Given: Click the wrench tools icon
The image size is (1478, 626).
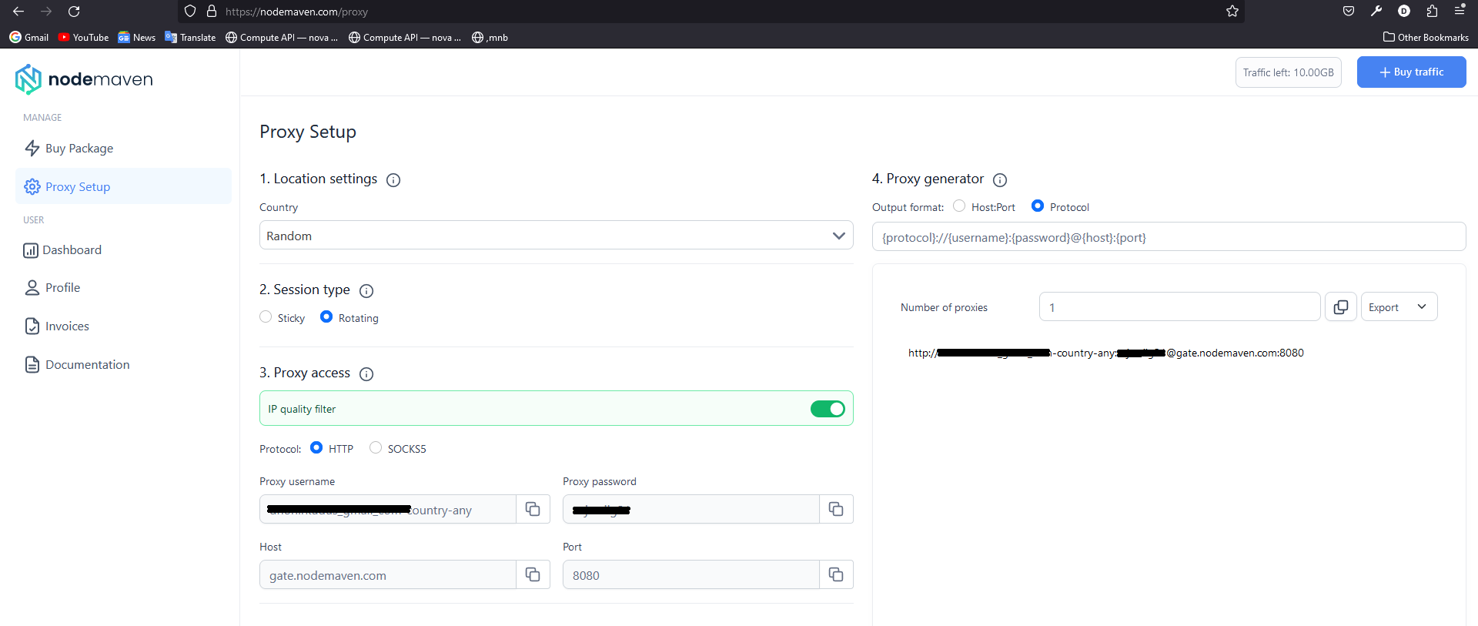Looking at the screenshot, I should 1376,11.
